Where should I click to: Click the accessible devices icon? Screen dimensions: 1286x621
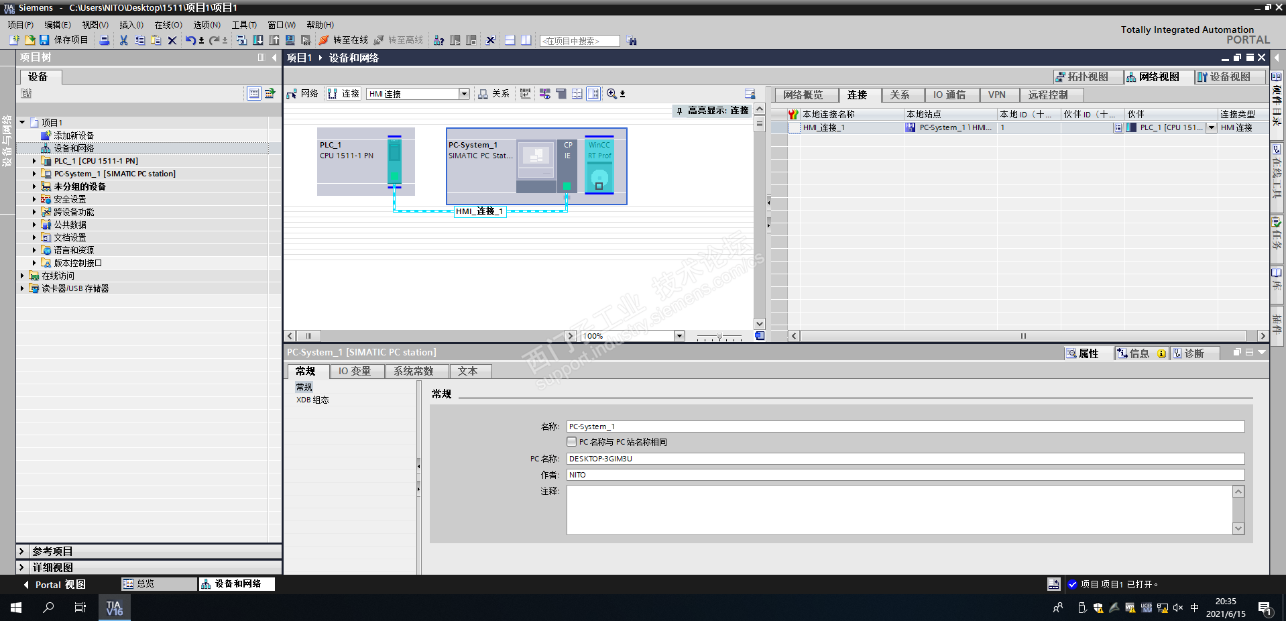(x=439, y=40)
